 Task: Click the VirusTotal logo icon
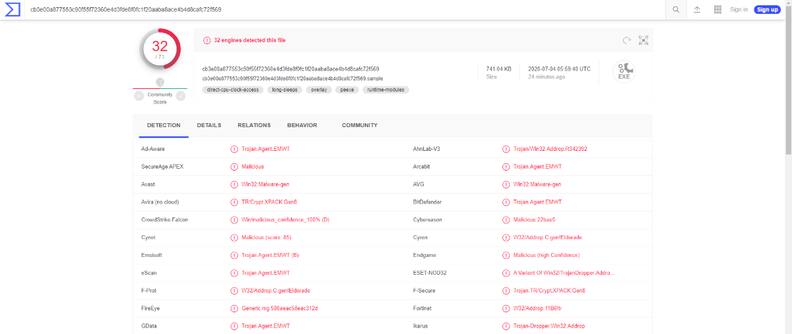tap(12, 9)
